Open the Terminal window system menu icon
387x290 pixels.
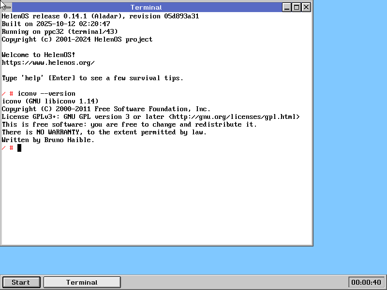point(6,7)
